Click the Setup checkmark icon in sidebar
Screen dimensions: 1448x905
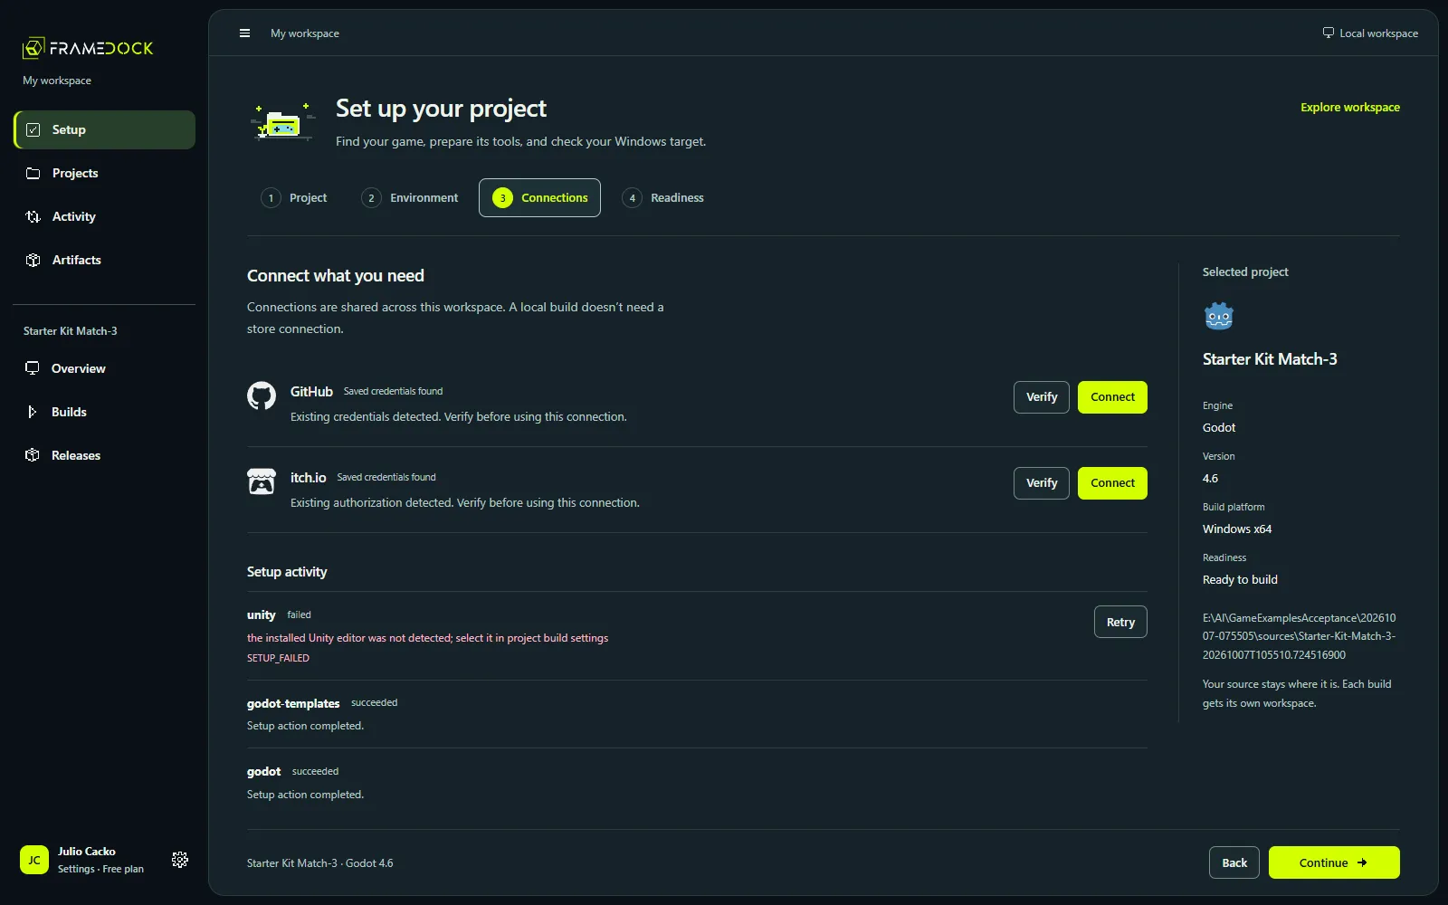[x=33, y=129]
